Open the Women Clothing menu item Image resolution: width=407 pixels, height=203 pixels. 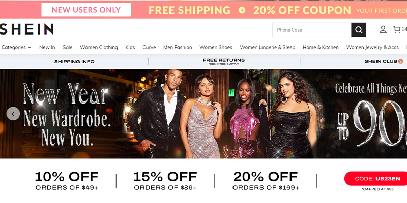99,47
